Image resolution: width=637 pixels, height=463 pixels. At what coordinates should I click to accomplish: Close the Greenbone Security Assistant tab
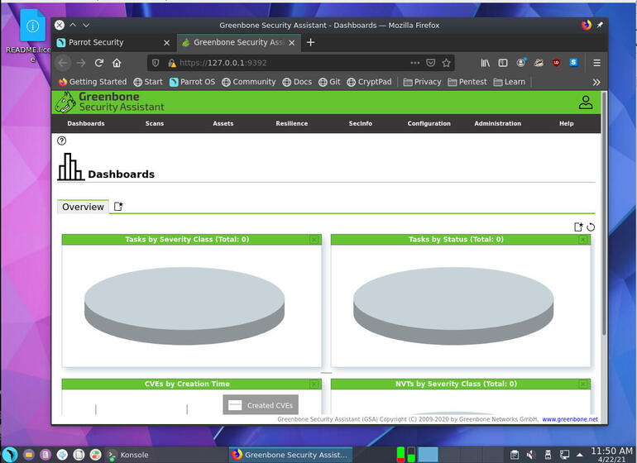tap(292, 43)
